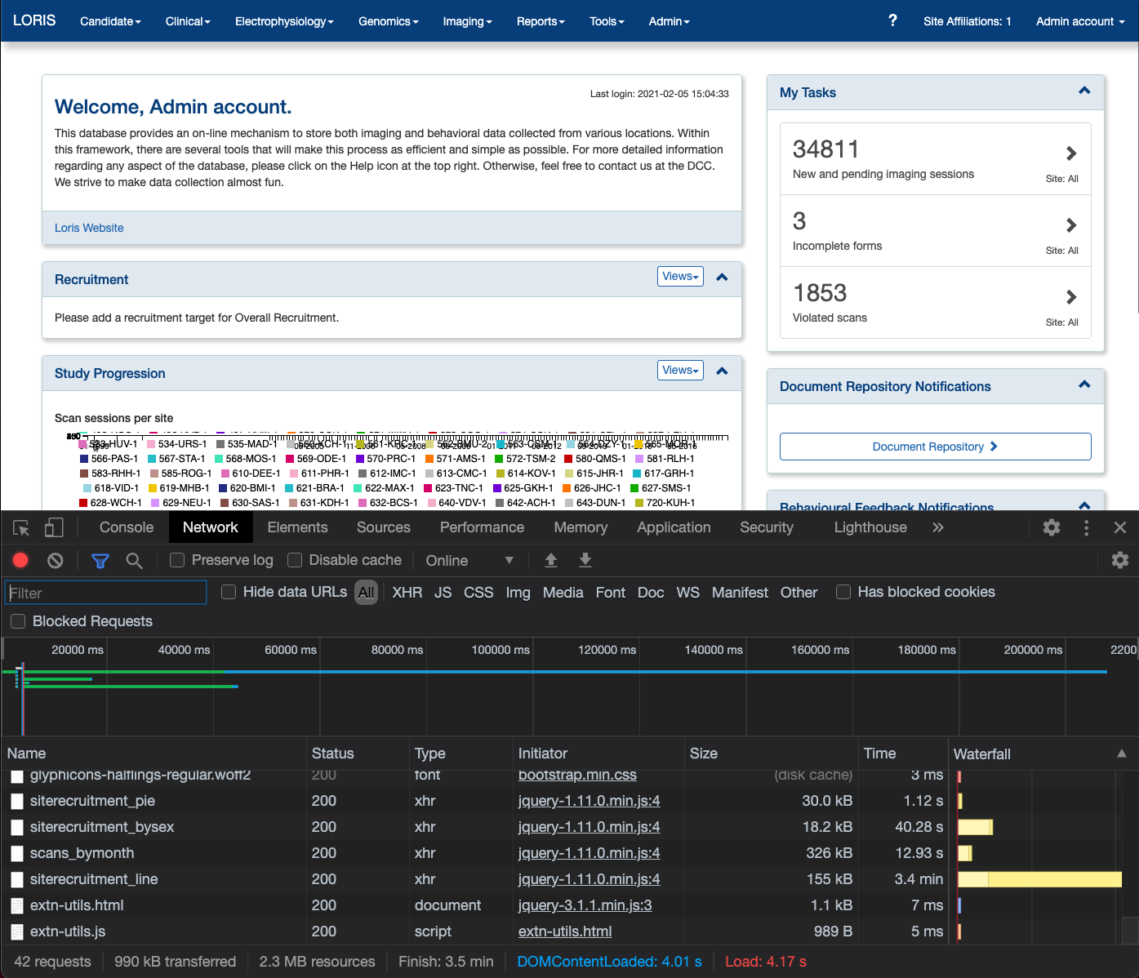Switch to Console tab
The image size is (1139, 978).
(x=127, y=527)
